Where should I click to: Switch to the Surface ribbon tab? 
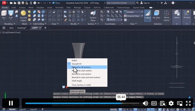pos(22,7)
